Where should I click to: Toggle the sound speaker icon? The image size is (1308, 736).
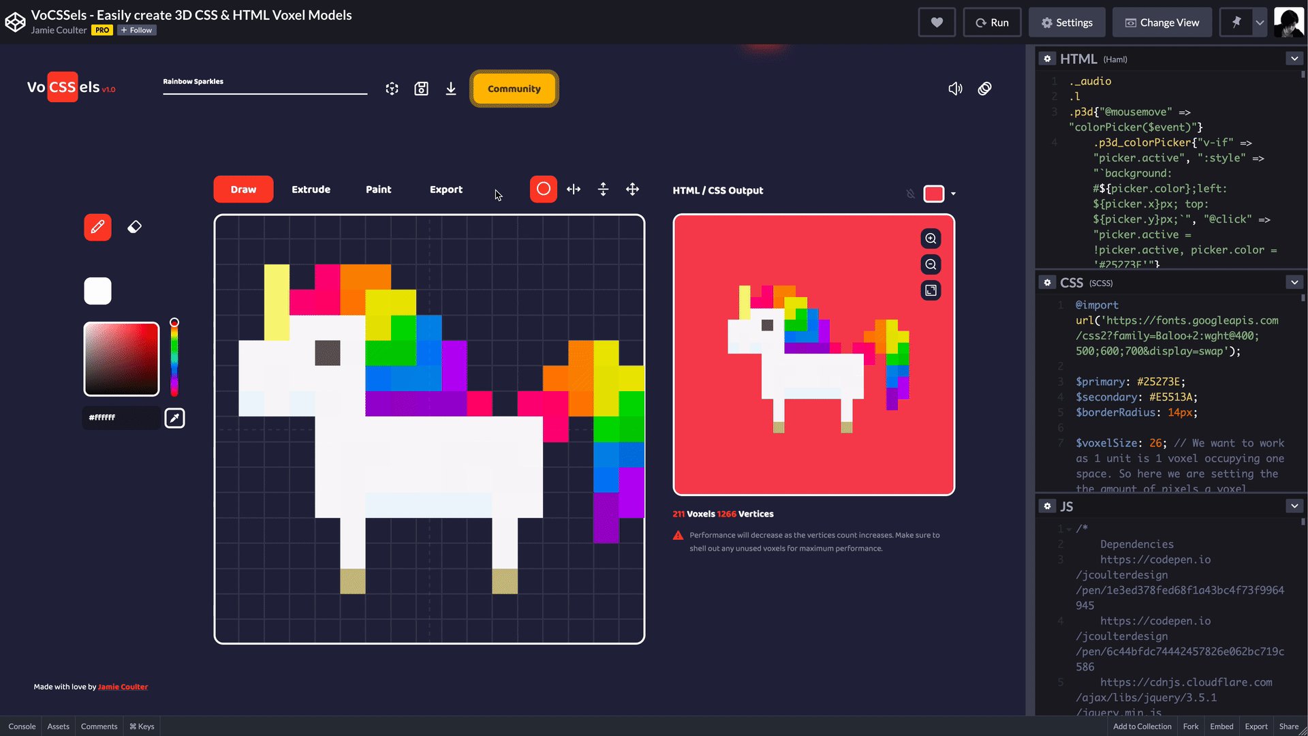(x=955, y=89)
